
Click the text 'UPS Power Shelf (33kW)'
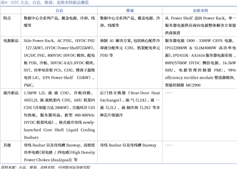[67, 78]
